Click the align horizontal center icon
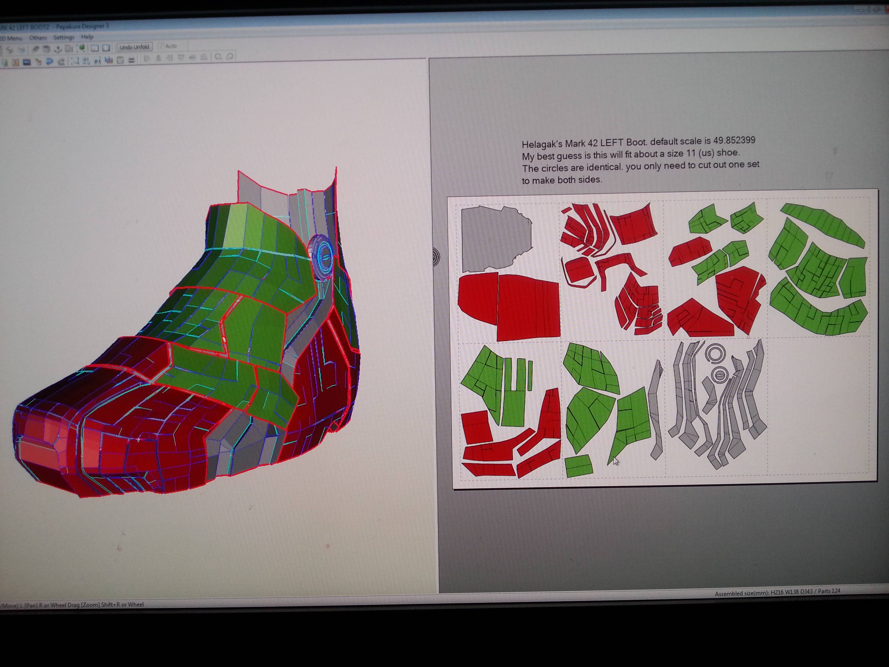Viewport: 889px width, 667px height. coord(158,58)
